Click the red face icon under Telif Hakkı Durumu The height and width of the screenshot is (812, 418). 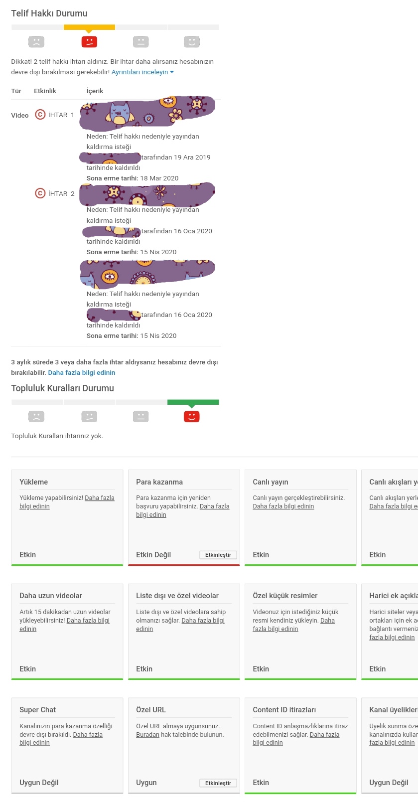[x=89, y=42]
